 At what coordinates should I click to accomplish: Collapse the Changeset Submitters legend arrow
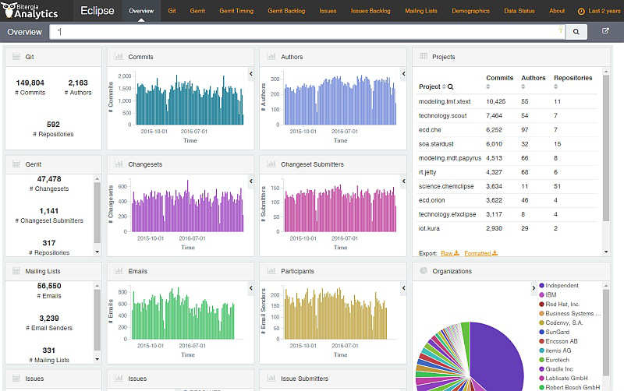(x=403, y=181)
